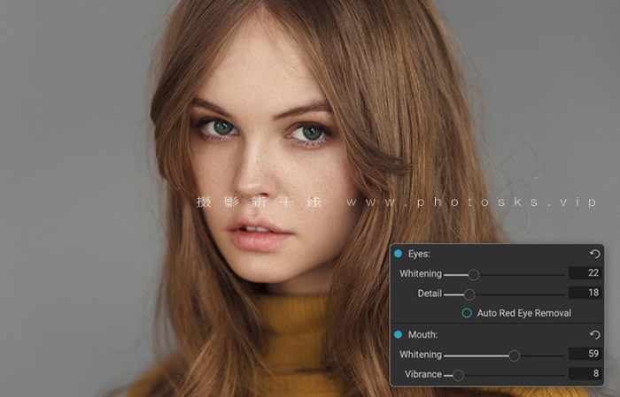Click the Vibrance value field showing 8
This screenshot has height=397, width=620.
[585, 373]
